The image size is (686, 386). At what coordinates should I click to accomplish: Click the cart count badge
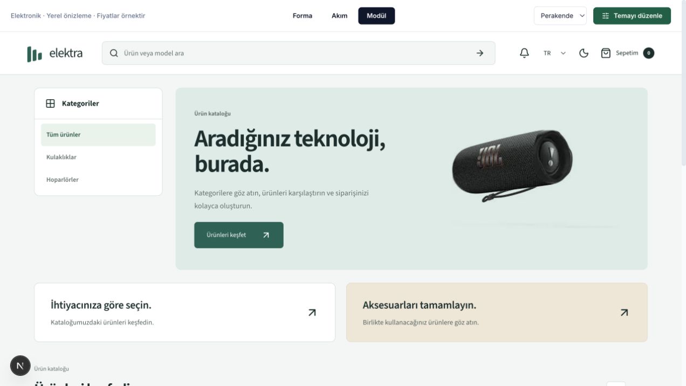pyautogui.click(x=649, y=53)
